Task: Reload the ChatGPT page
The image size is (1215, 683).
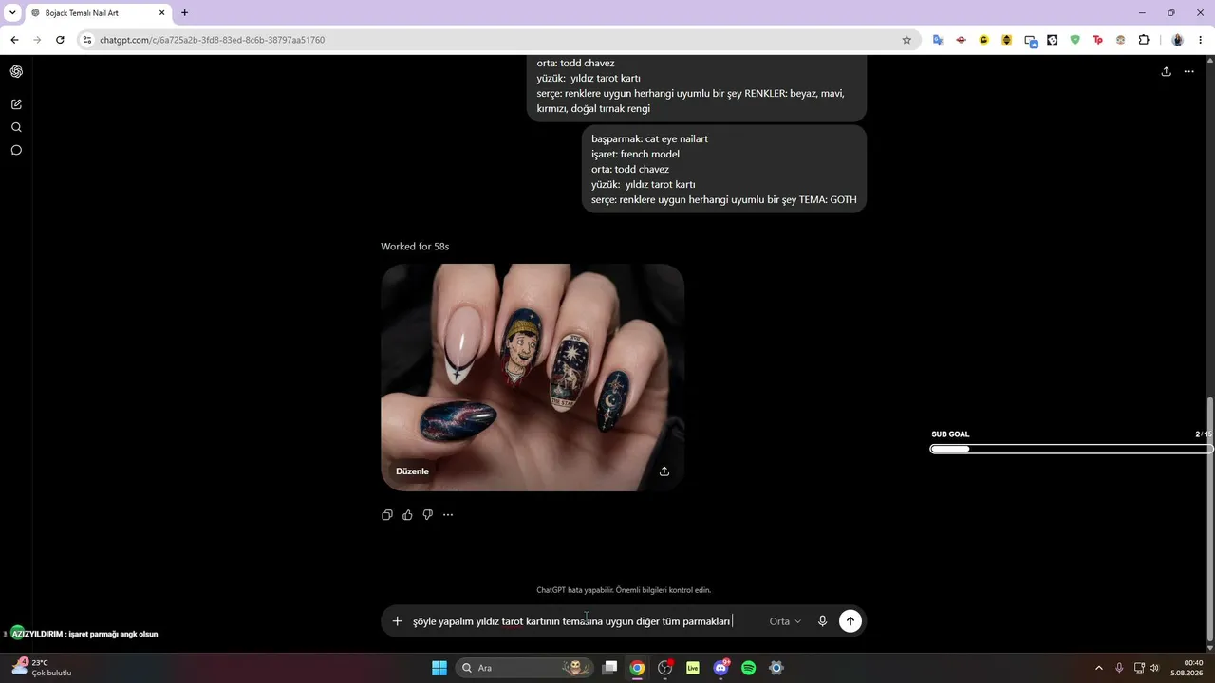Action: [x=60, y=40]
